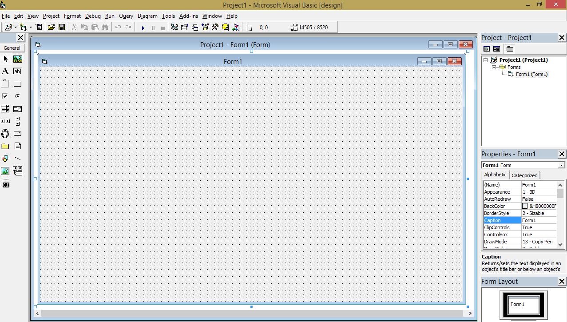Click the Caption value field showing Form1

click(539, 220)
